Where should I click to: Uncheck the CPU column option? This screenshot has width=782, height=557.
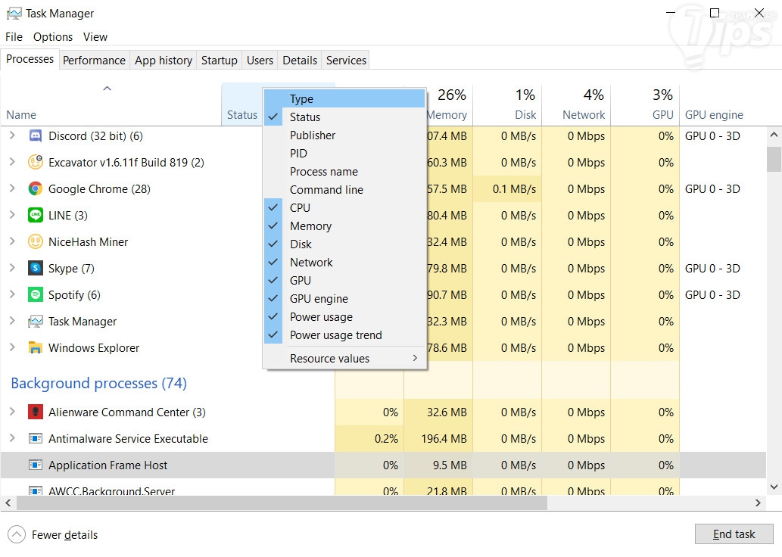[300, 208]
